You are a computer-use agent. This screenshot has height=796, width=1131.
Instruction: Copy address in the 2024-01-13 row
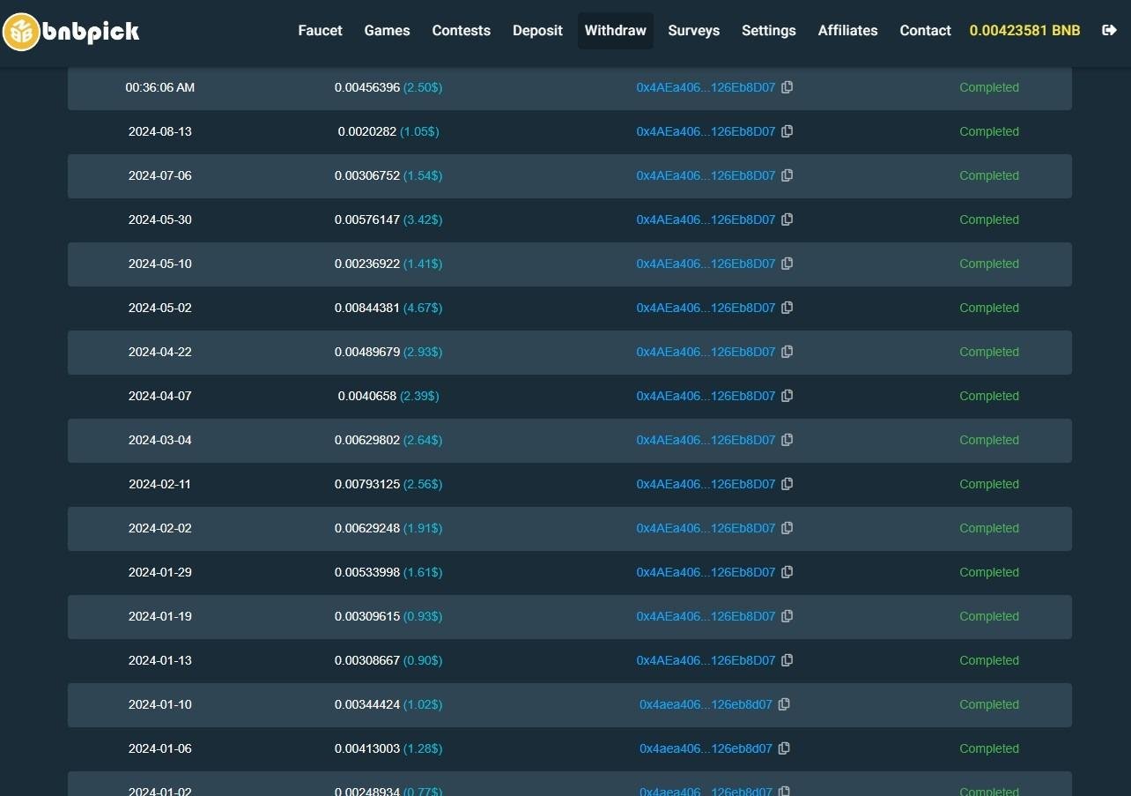[x=787, y=660]
